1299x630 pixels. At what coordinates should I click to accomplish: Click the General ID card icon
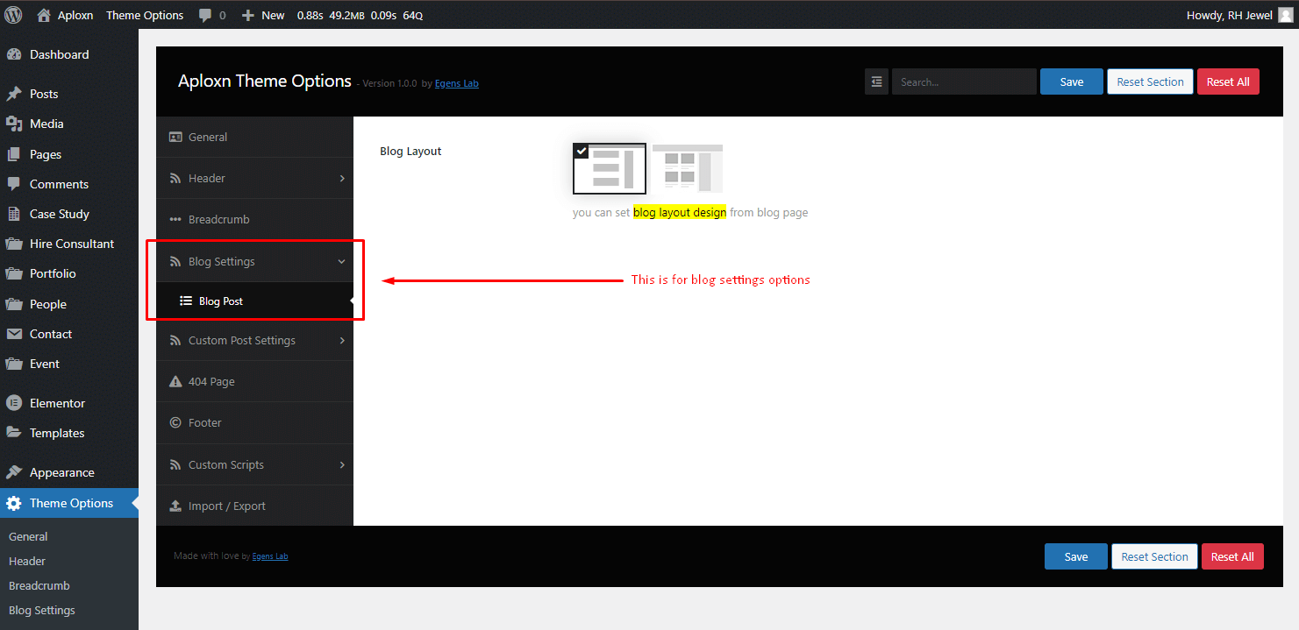pos(175,137)
